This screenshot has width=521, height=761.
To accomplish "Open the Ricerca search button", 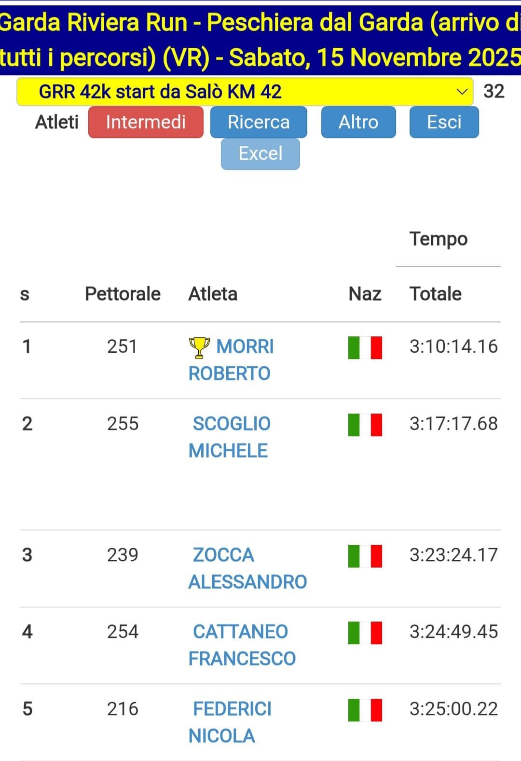I will pos(259,122).
